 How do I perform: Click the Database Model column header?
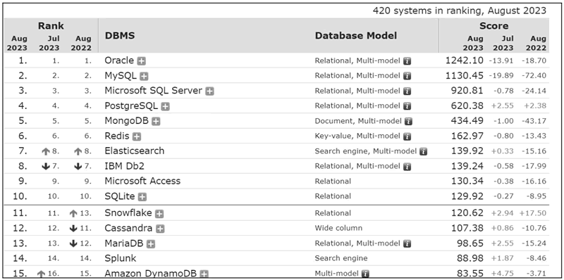356,36
